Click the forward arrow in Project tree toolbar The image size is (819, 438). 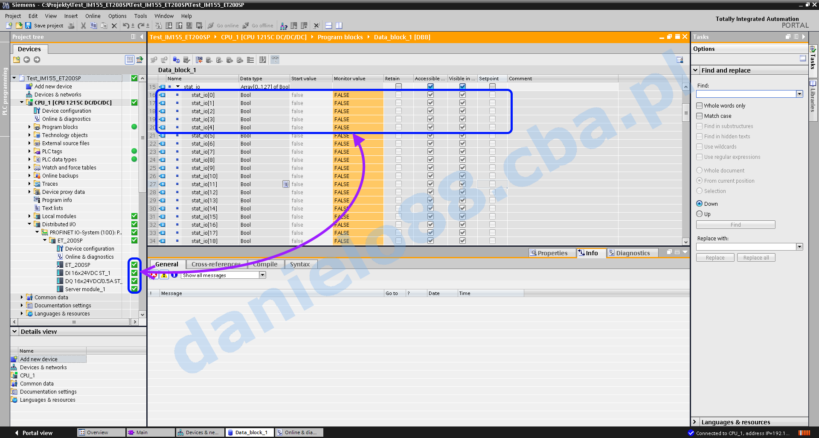click(x=37, y=60)
